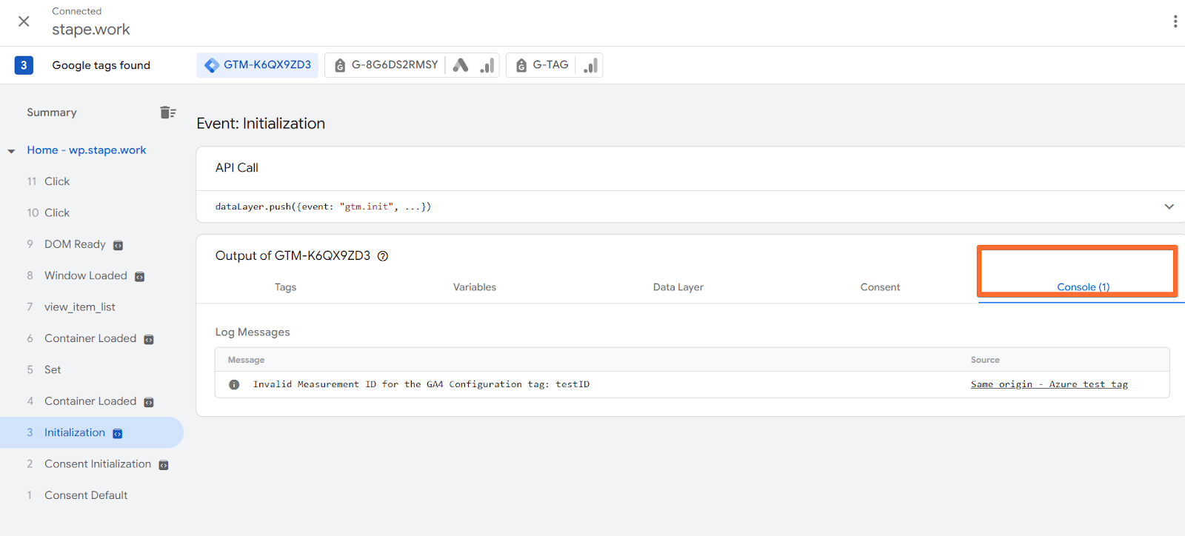
Task: Click the info icon on the log message
Action: [x=234, y=384]
